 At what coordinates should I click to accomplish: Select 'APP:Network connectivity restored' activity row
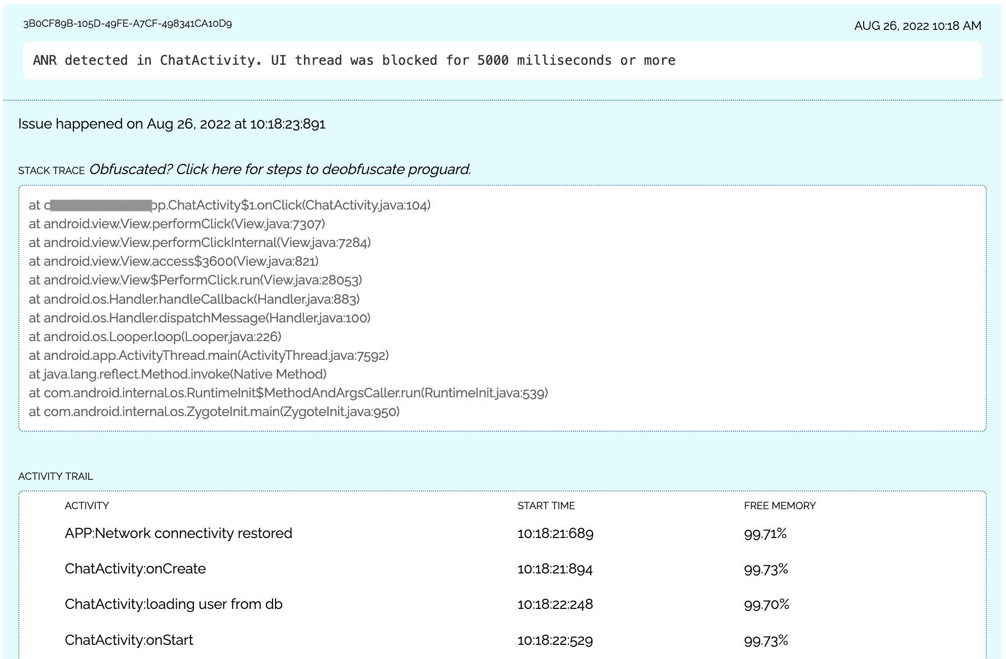pyautogui.click(x=178, y=533)
